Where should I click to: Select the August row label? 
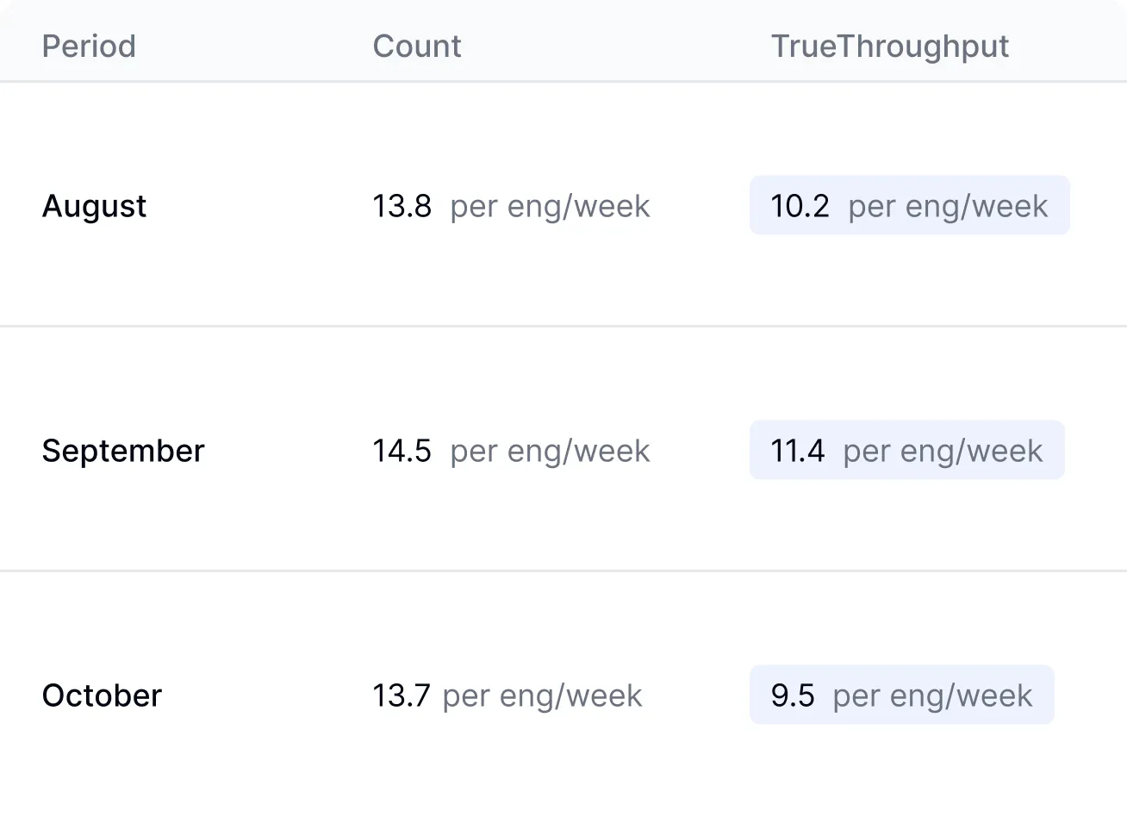94,207
